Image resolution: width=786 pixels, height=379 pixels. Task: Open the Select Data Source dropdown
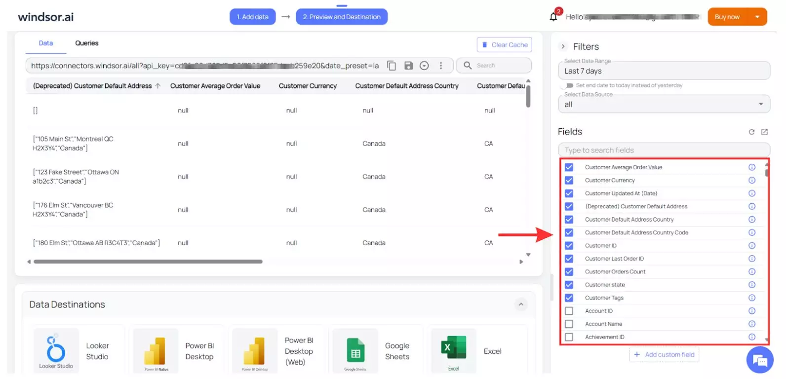(x=664, y=104)
